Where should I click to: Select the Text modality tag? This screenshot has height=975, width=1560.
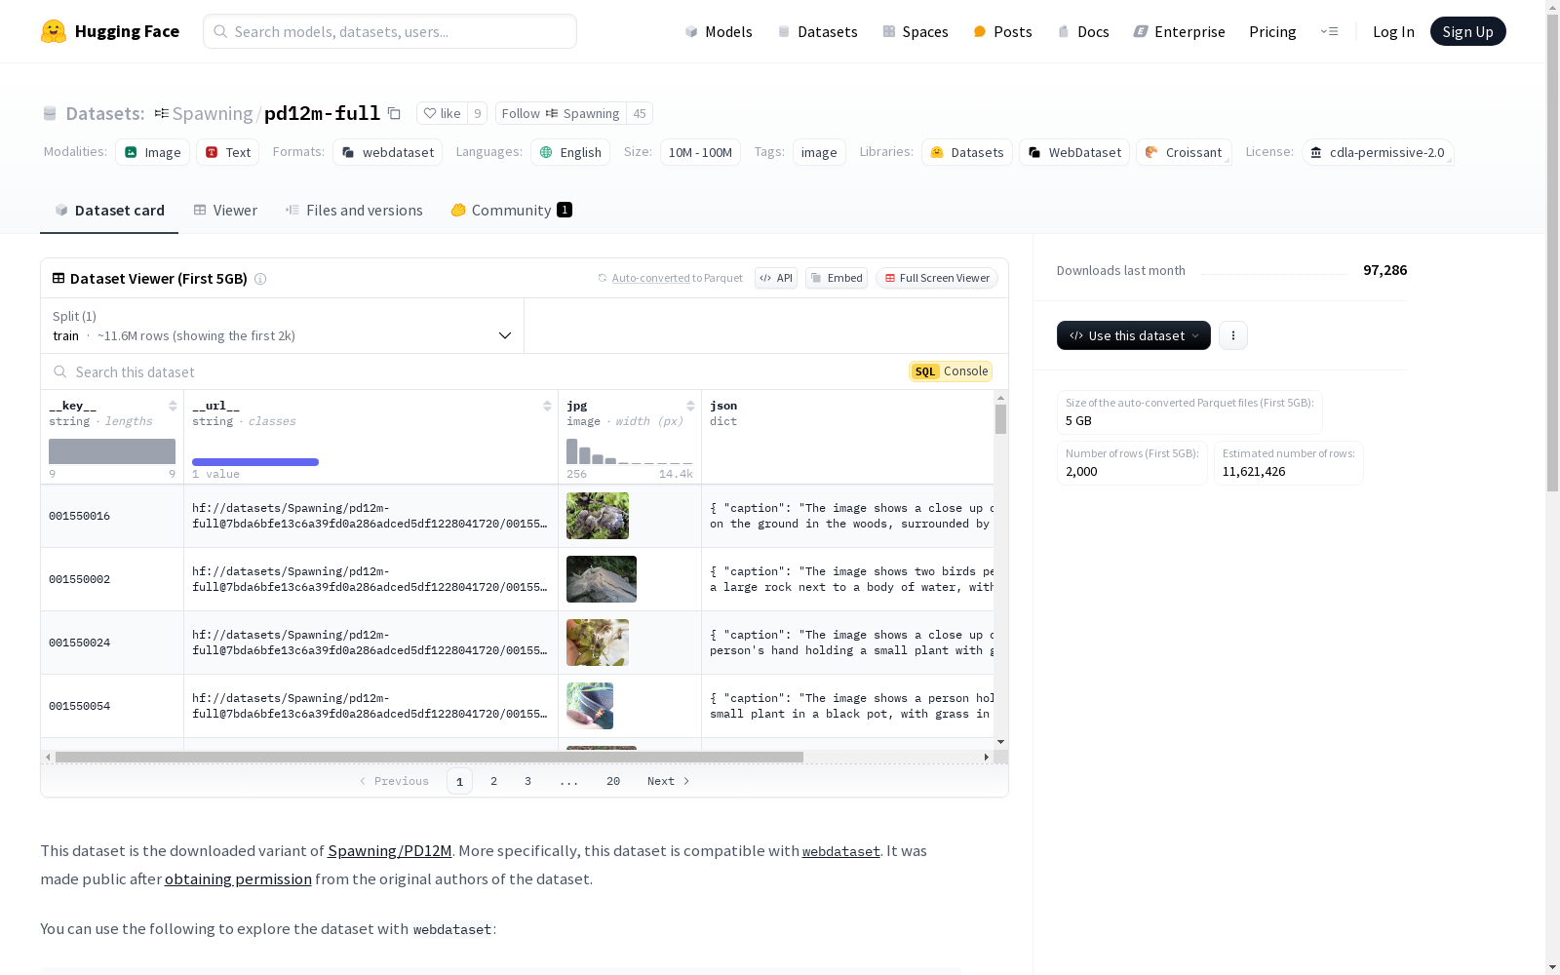(x=228, y=152)
